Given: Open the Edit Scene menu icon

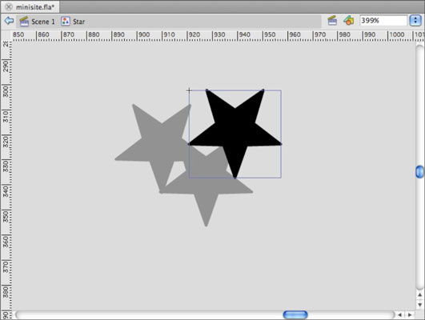Looking at the screenshot, I should [x=332, y=21].
